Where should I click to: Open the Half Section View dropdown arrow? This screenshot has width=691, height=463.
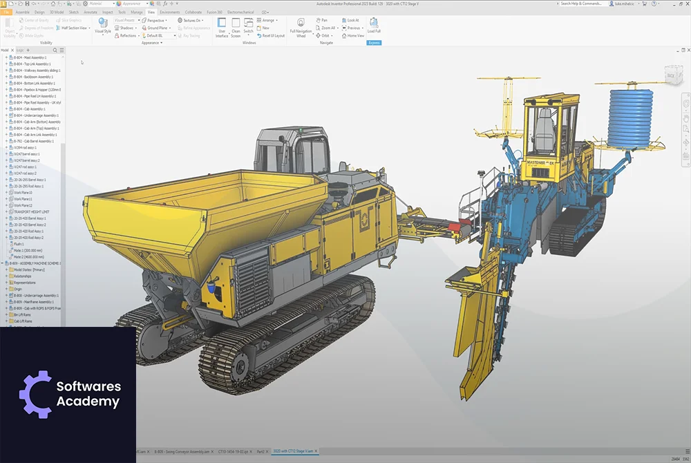point(89,28)
